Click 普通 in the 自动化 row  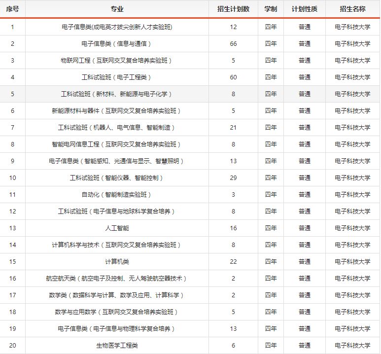[x=305, y=195]
